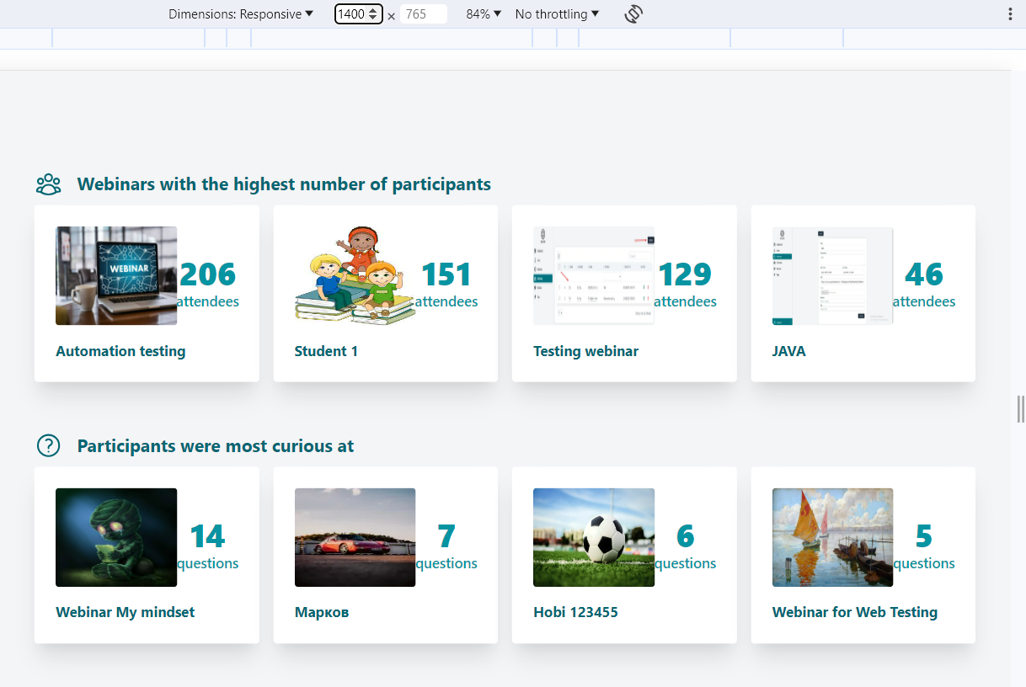Click the JAVA webinar thumbnail image

click(832, 275)
